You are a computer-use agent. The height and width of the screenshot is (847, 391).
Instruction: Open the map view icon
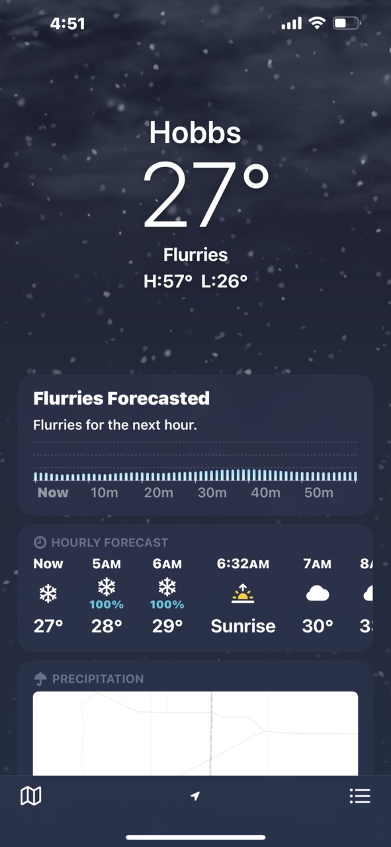pos(31,795)
